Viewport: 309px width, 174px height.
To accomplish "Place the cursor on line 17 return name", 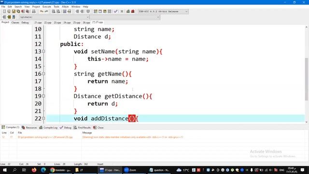I will 108,81.
